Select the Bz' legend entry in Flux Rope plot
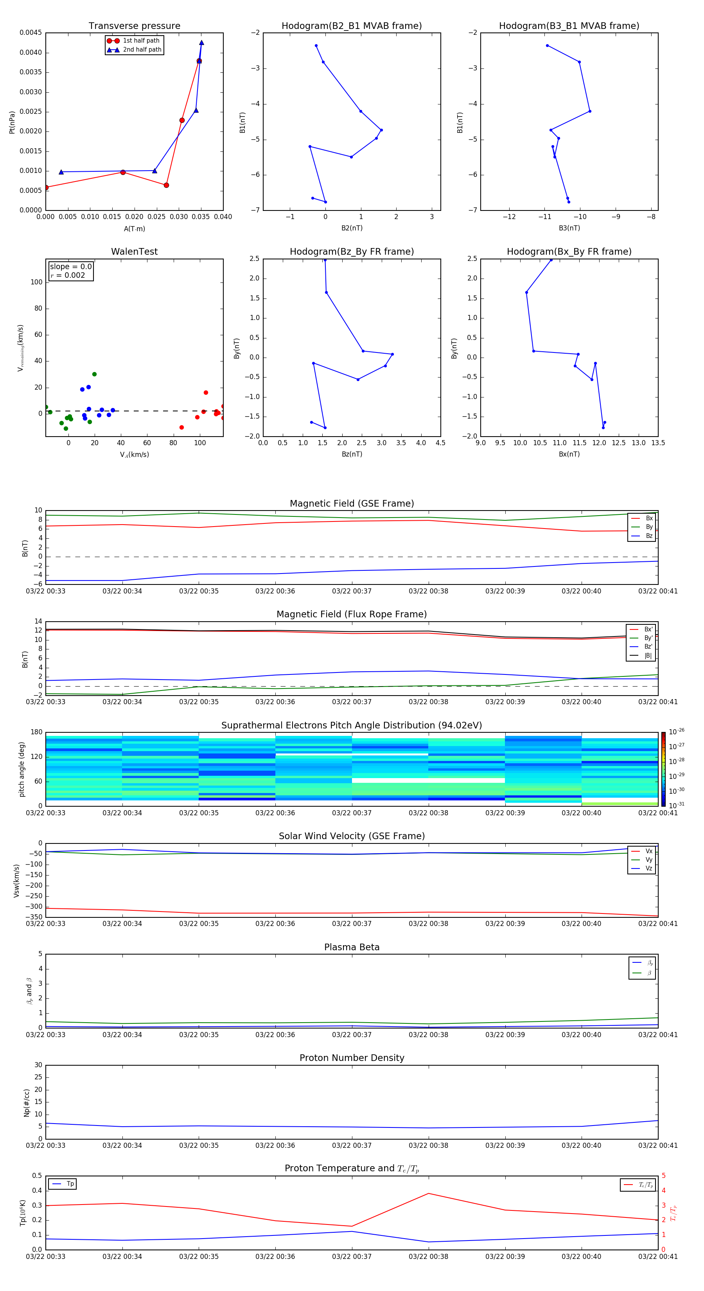 pos(641,647)
